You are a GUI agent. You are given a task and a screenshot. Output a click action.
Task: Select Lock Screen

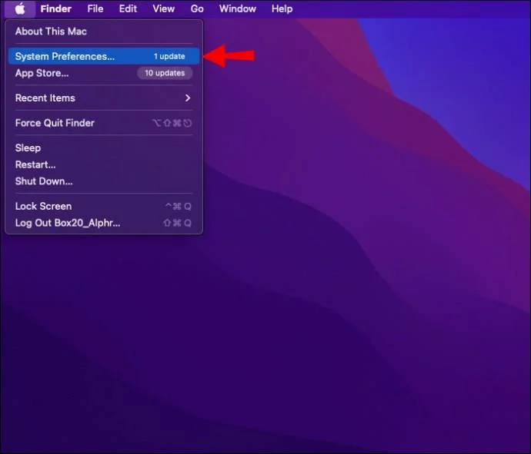104,206
